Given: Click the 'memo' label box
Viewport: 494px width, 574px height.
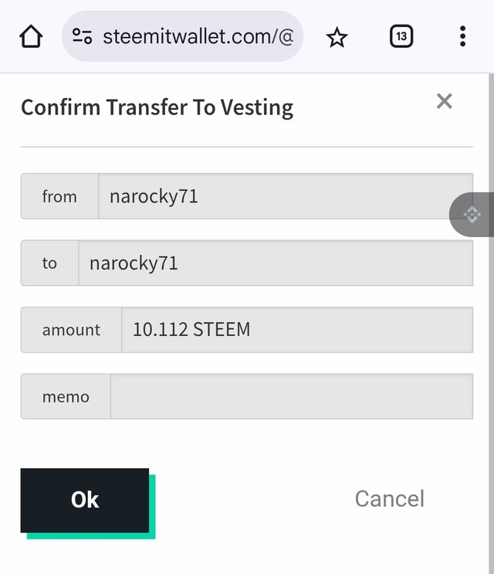Looking at the screenshot, I should (x=66, y=396).
